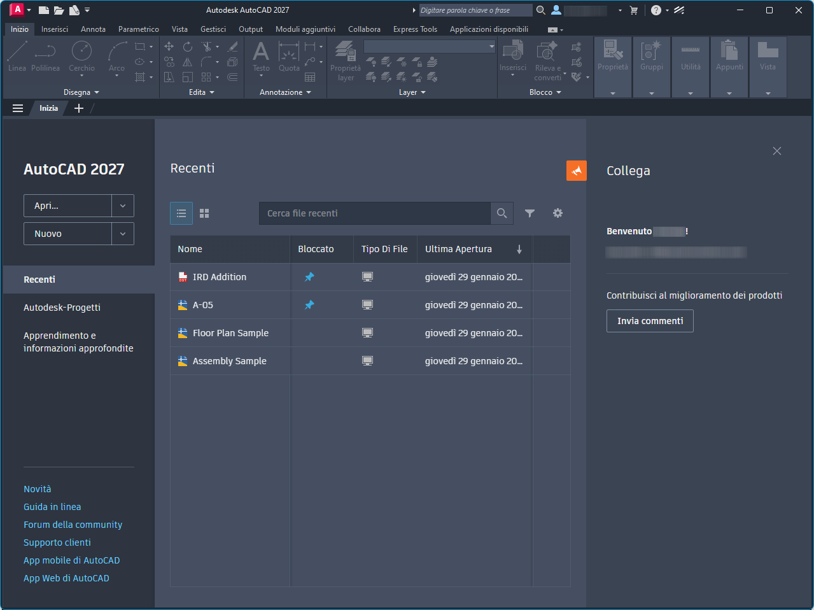Switch recent files to list view
The width and height of the screenshot is (814, 610).
coord(181,213)
